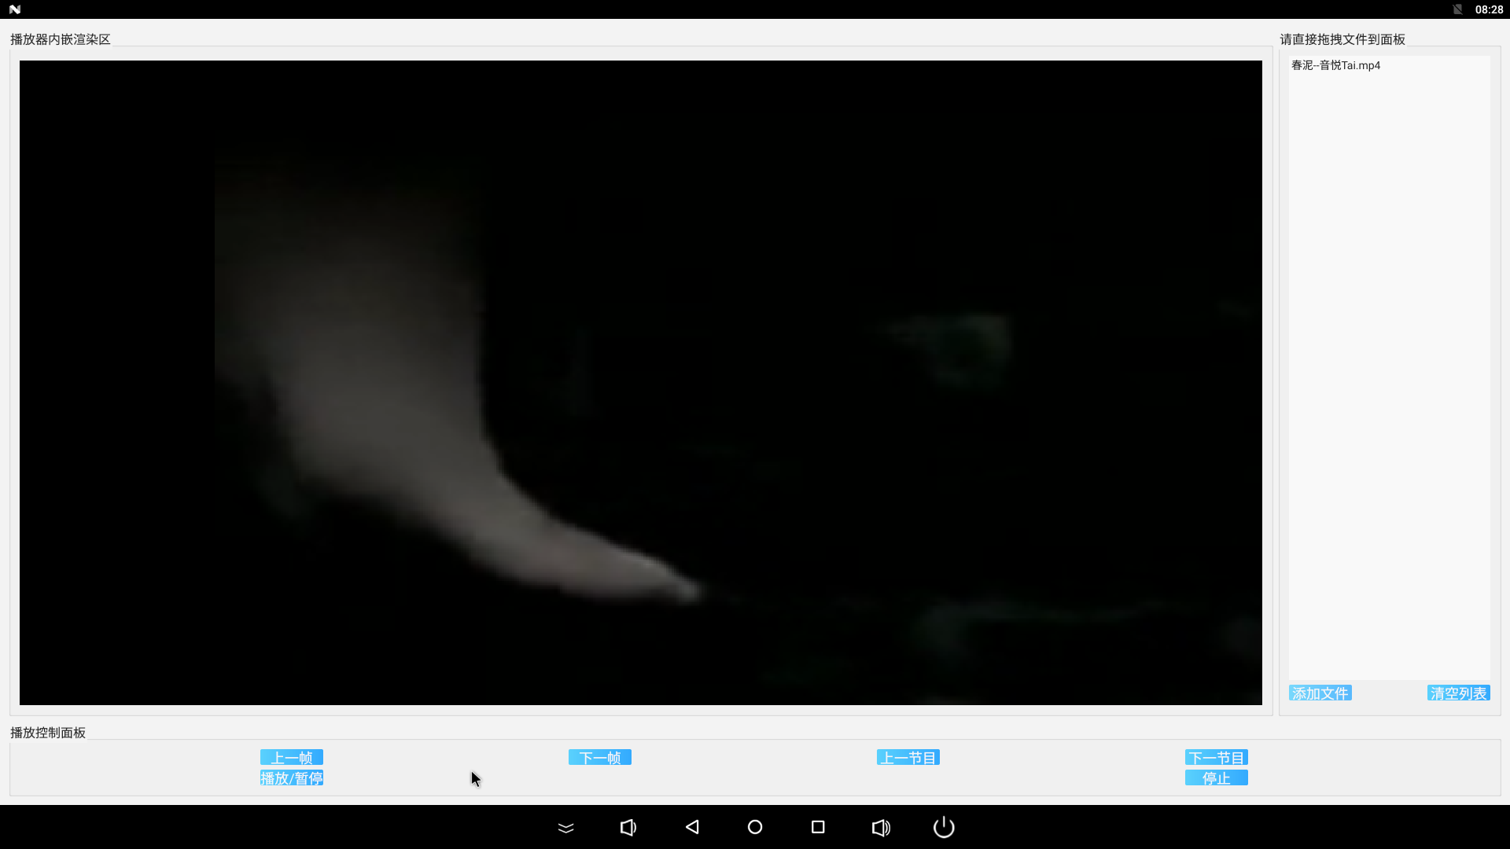The height and width of the screenshot is (849, 1510).
Task: Go to previous program with 上一节目
Action: 908,757
